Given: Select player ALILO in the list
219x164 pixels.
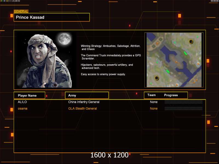Looking at the screenshot, I should [x=22, y=102].
